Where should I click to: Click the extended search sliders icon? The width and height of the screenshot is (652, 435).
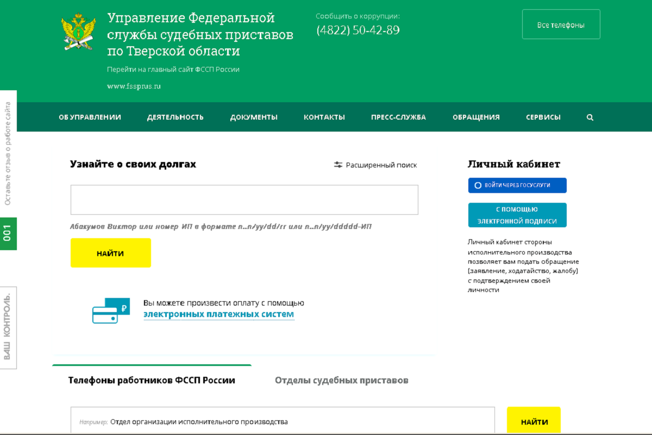[x=338, y=165]
